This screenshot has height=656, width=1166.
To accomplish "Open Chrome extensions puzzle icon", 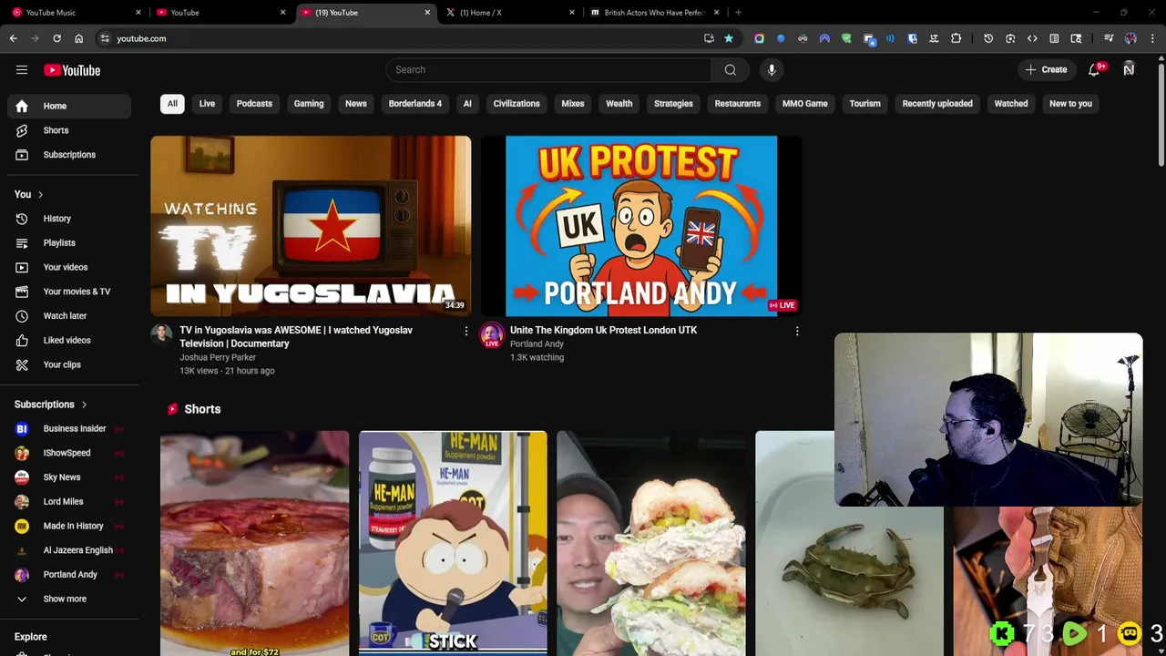I will [x=956, y=38].
